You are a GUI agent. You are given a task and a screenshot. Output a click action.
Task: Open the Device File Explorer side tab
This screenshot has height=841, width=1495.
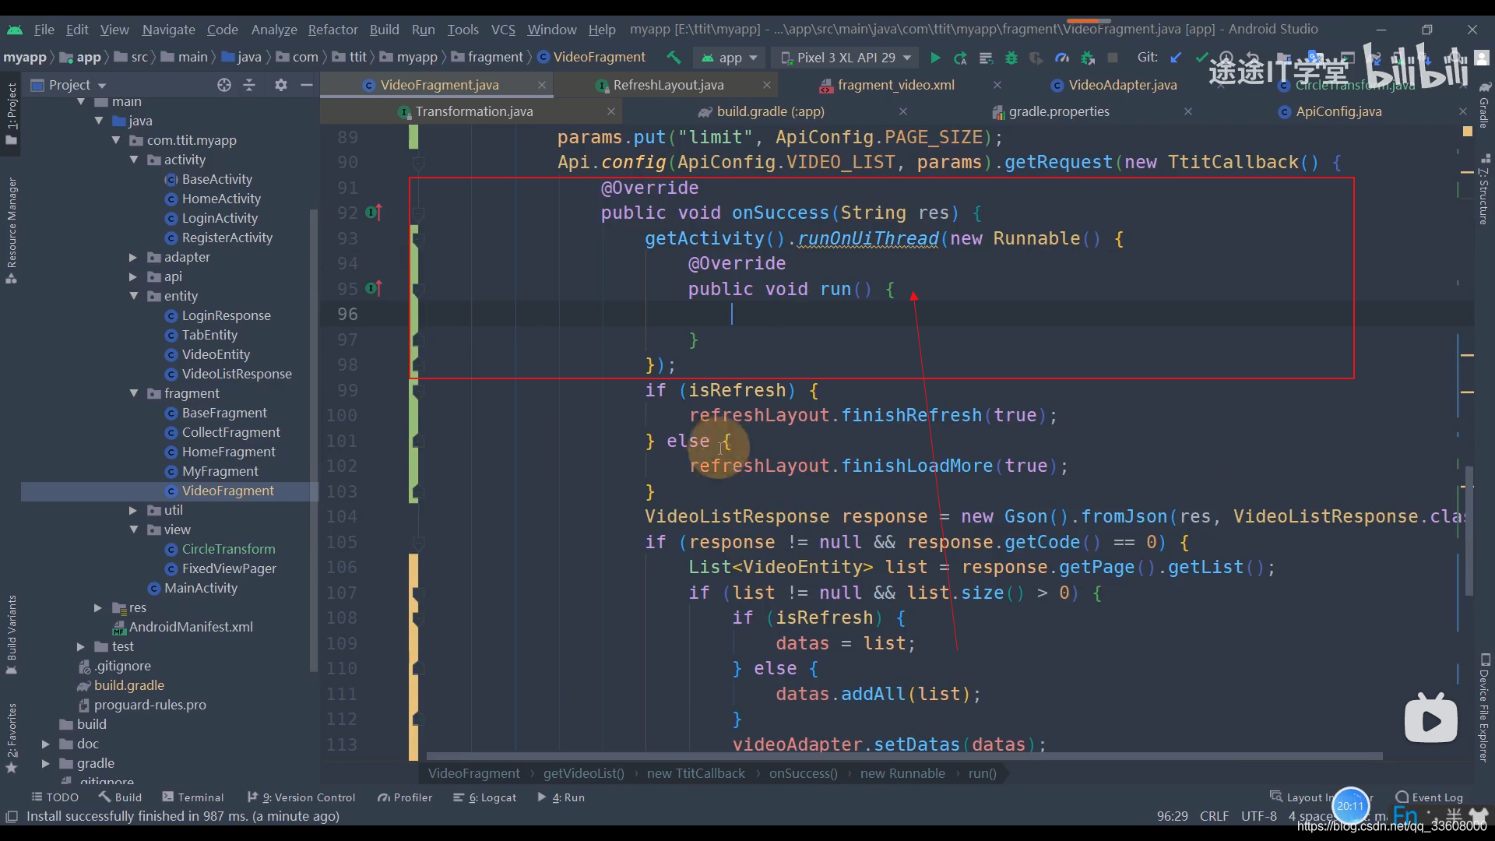tap(1484, 708)
